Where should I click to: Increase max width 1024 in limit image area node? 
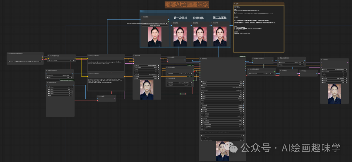[x=72, y=87]
